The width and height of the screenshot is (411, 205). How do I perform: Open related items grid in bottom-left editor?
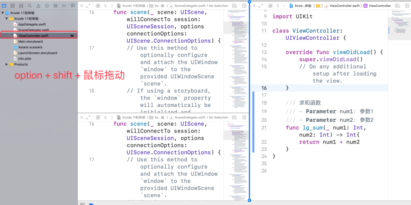pyautogui.click(x=98, y=117)
